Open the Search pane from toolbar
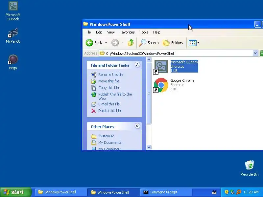 tap(149, 43)
